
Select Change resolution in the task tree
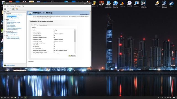(x=11, y=21)
